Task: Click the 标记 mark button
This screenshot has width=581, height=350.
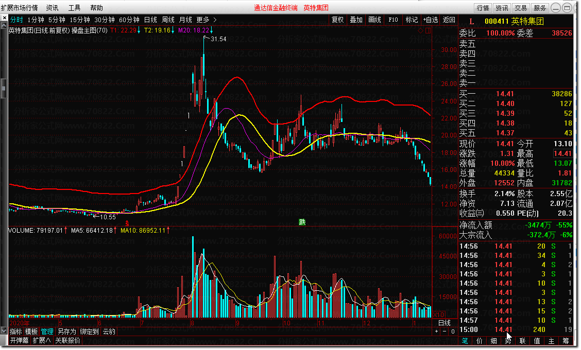Action: (412, 20)
